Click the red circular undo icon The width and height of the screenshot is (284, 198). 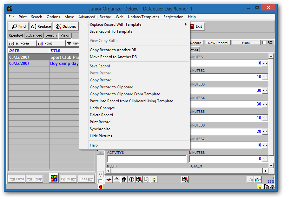131,180
